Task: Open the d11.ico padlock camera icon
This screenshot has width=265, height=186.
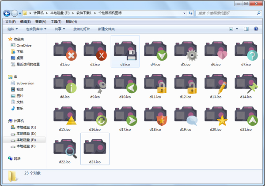Action: click(155, 83)
